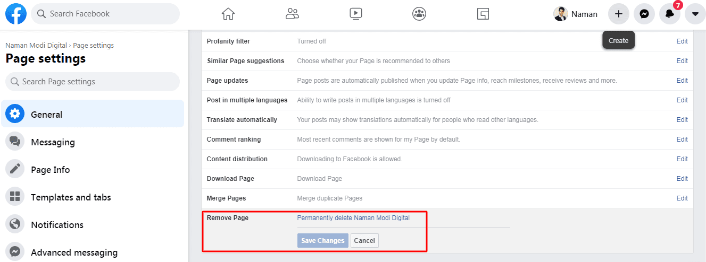Click the Save Changes button

point(323,241)
